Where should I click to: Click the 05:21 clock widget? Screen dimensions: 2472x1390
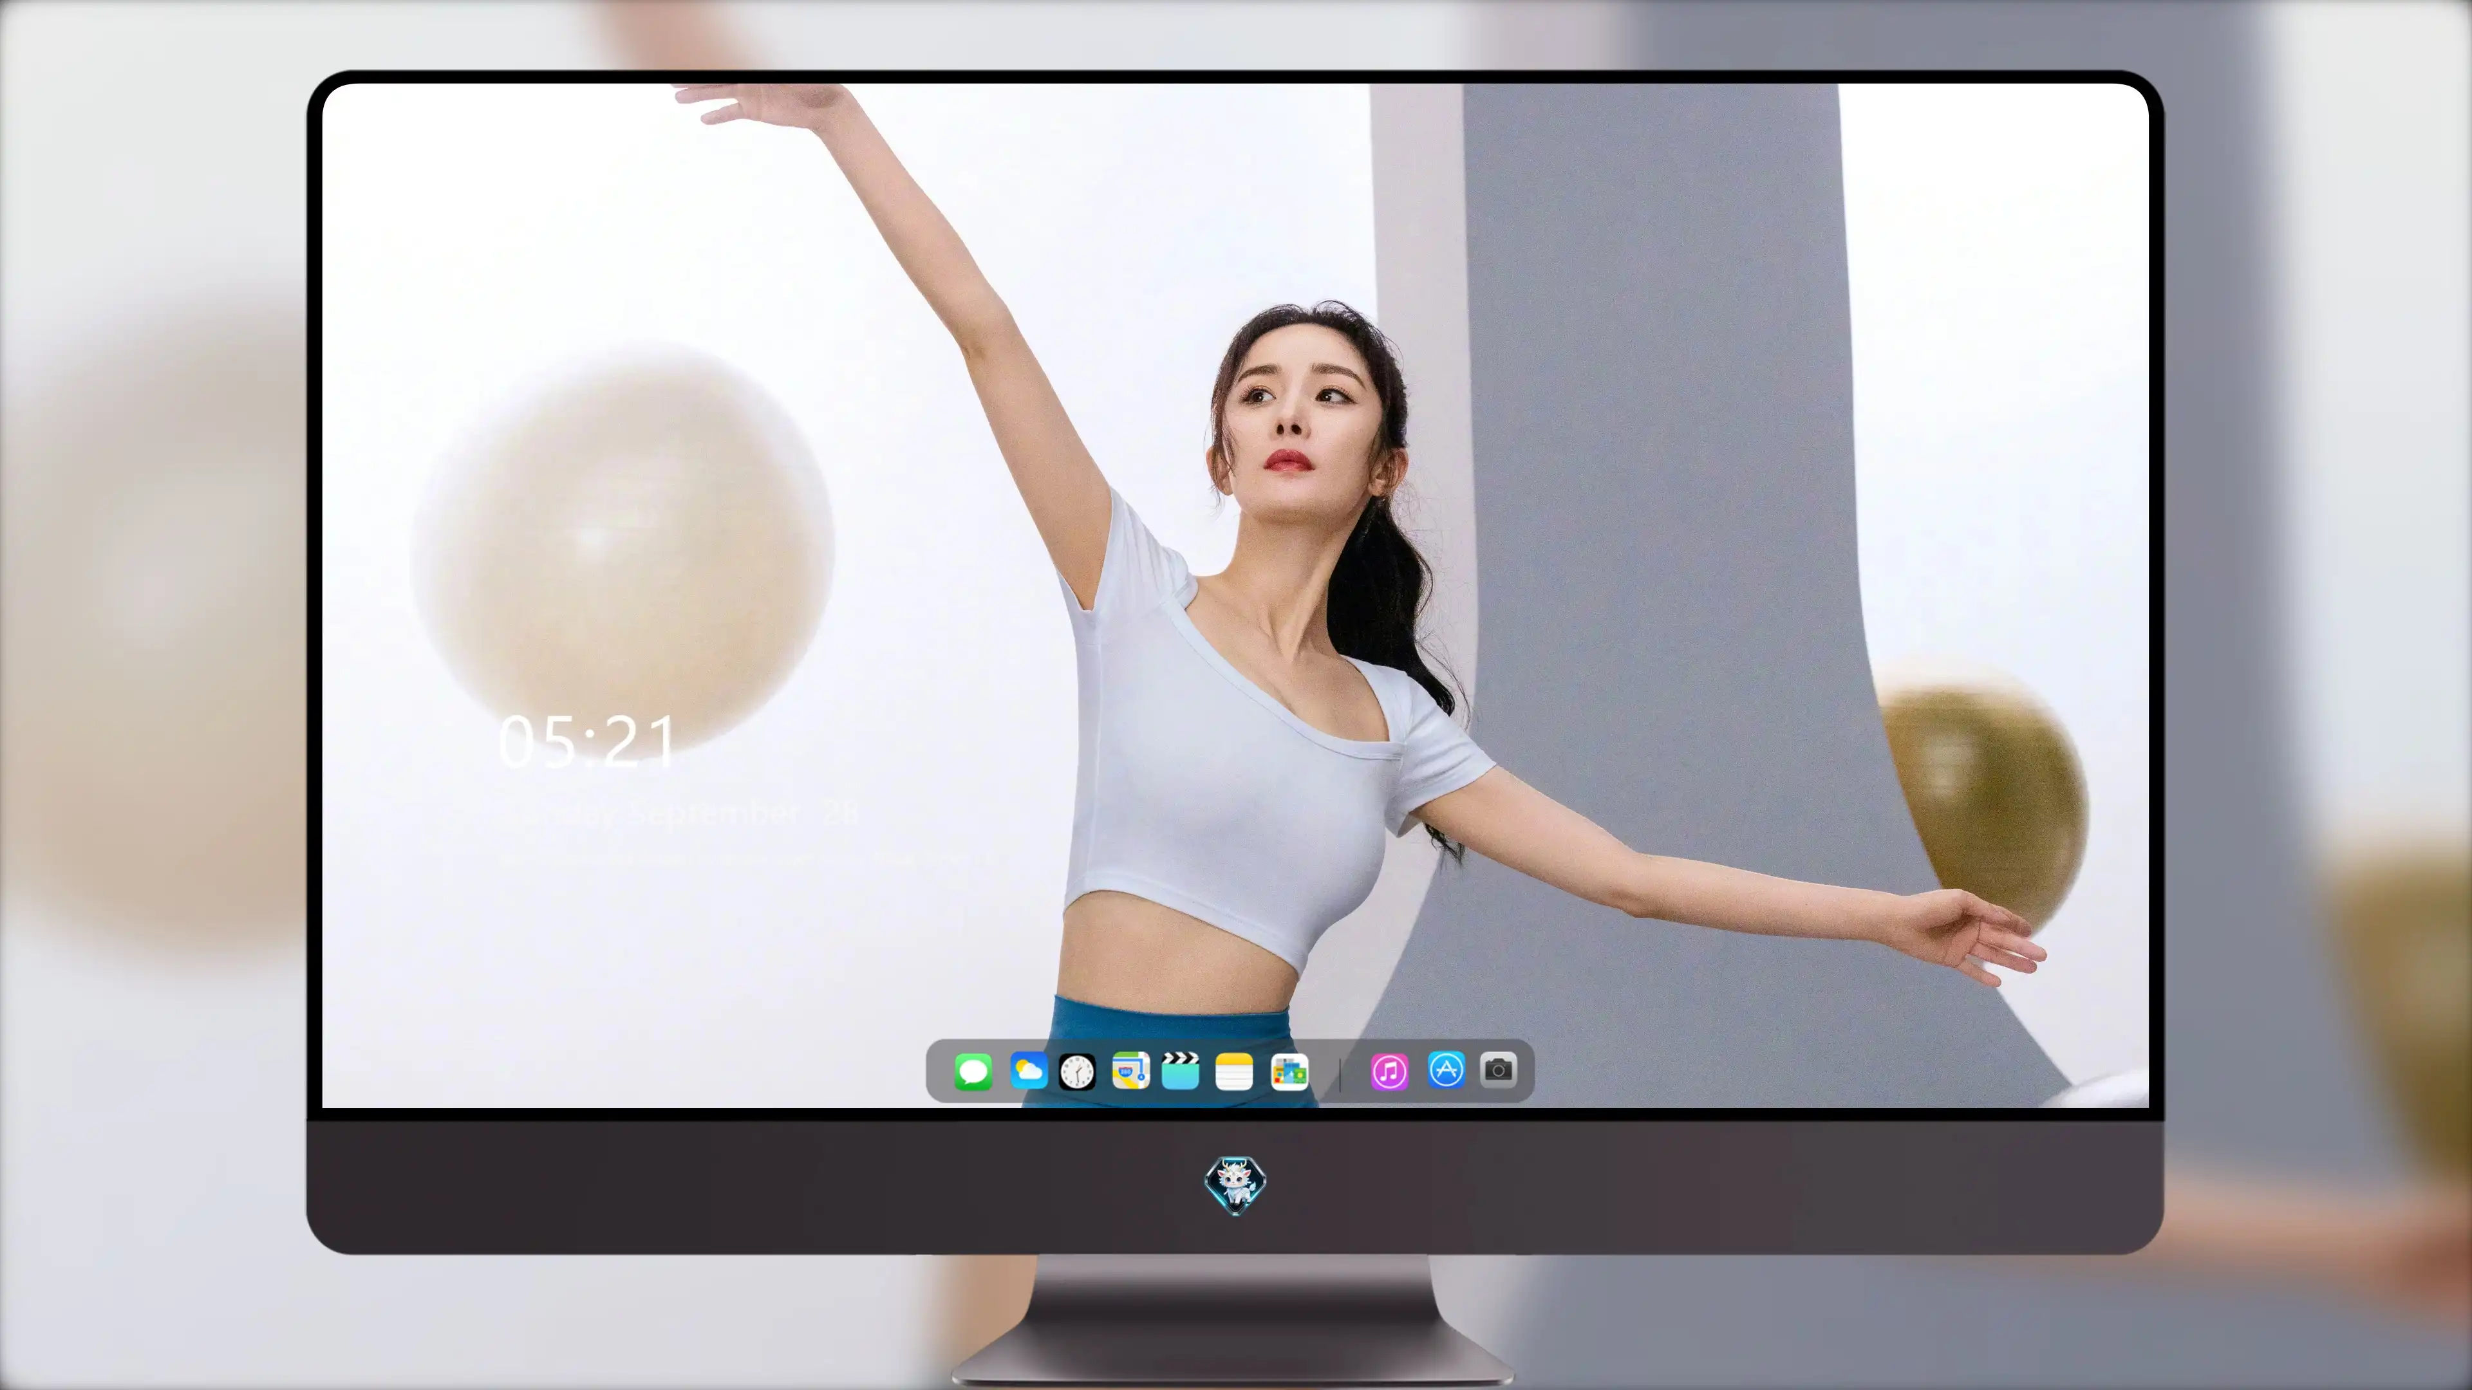[587, 741]
